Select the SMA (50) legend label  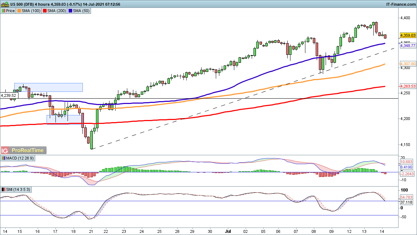tap(81, 11)
